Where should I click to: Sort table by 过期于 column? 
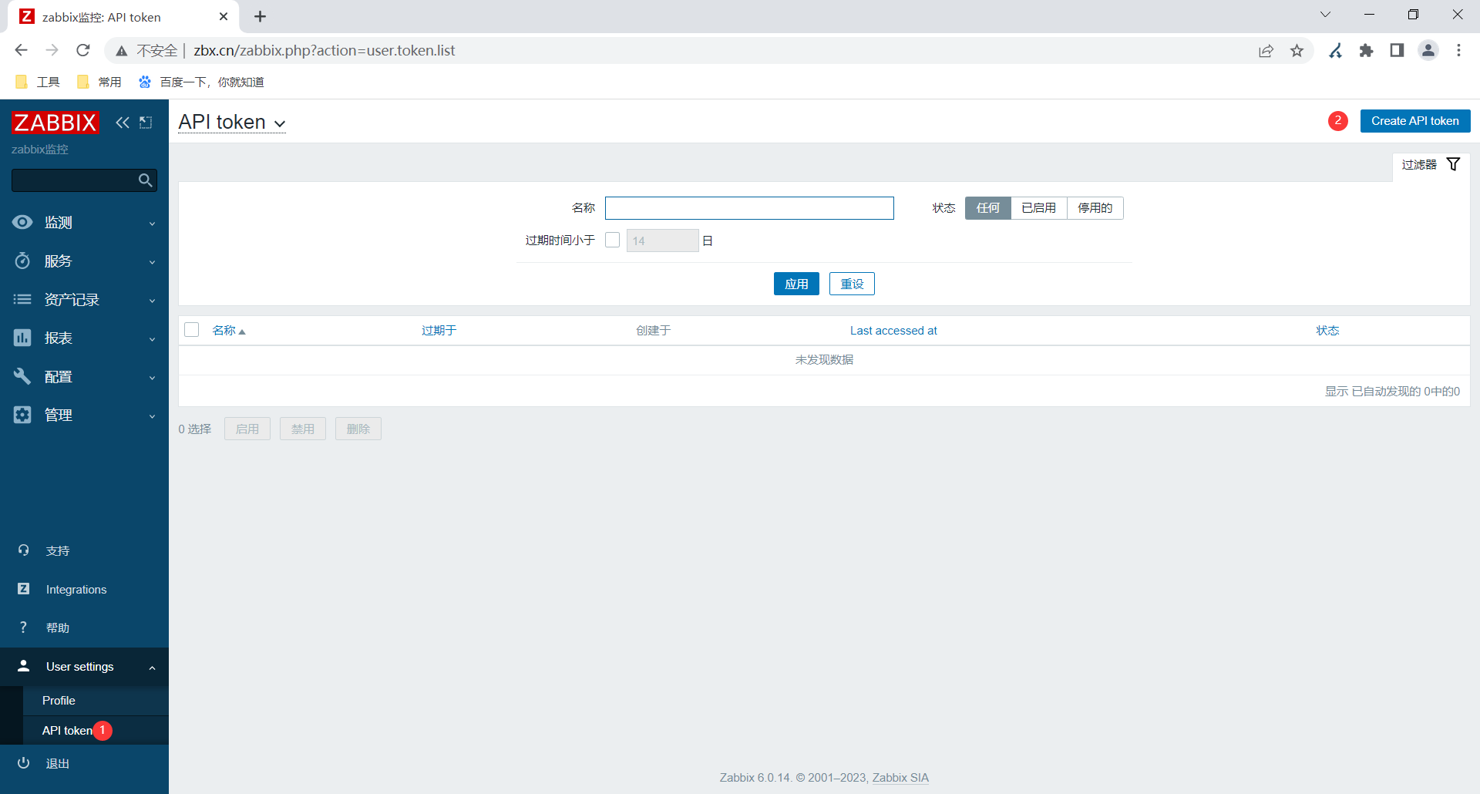(439, 331)
